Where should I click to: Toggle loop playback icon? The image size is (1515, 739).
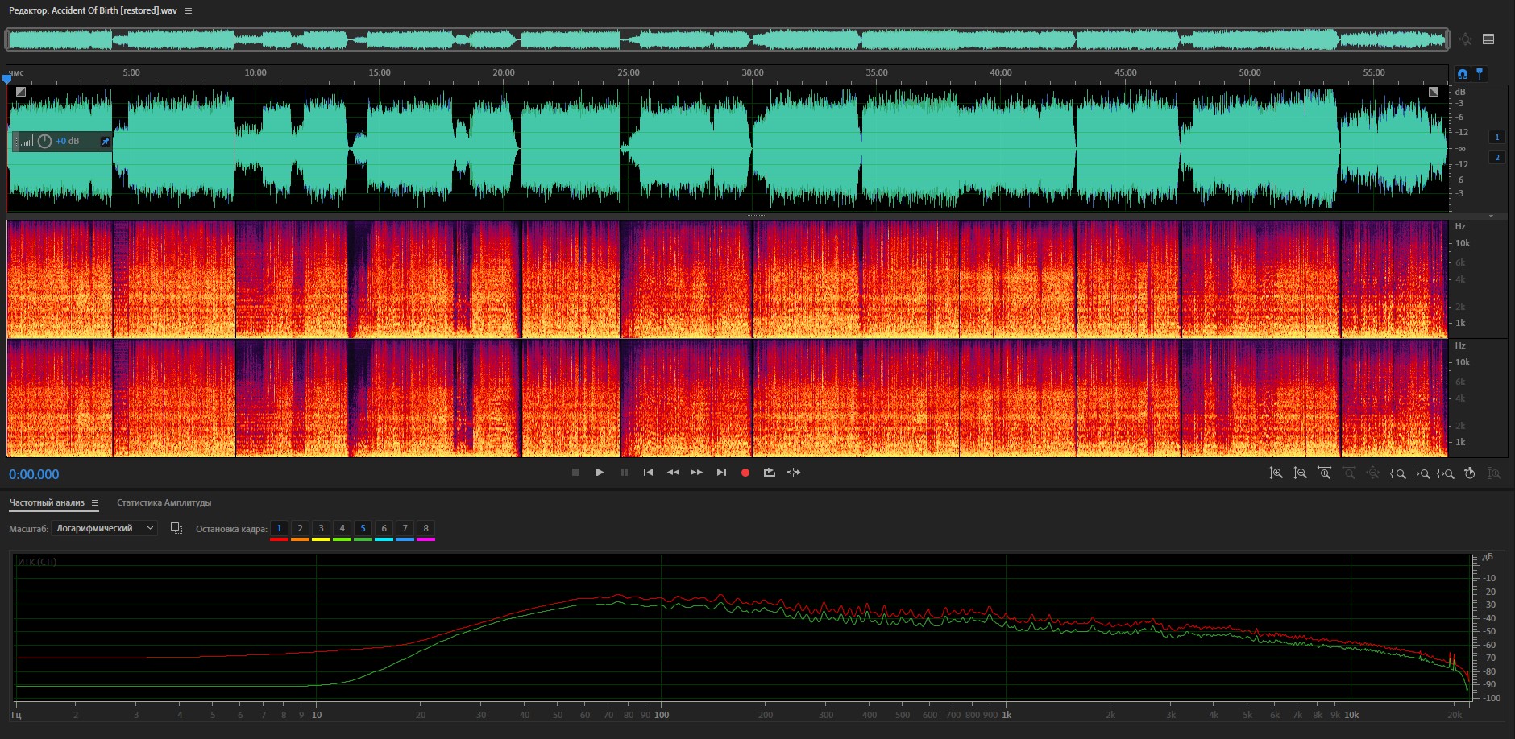770,473
